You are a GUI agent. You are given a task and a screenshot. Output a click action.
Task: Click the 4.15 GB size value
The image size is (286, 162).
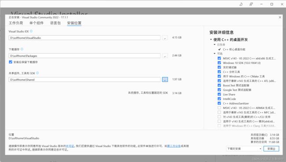coord(177,37)
